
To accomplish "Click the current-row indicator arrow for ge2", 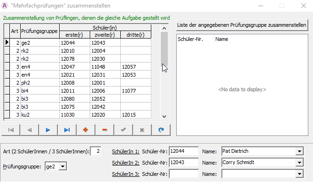I will tap(7, 42).
